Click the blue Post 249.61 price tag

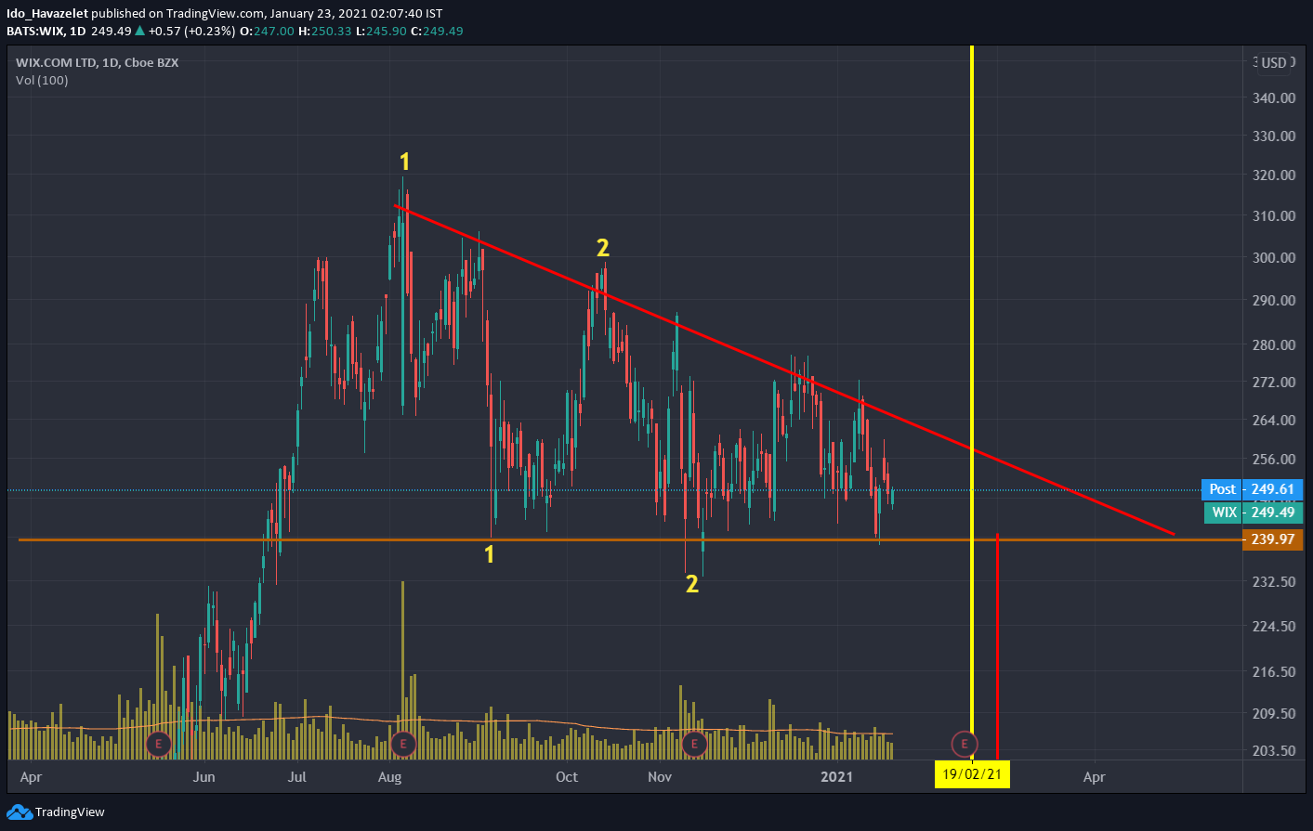pos(1252,489)
